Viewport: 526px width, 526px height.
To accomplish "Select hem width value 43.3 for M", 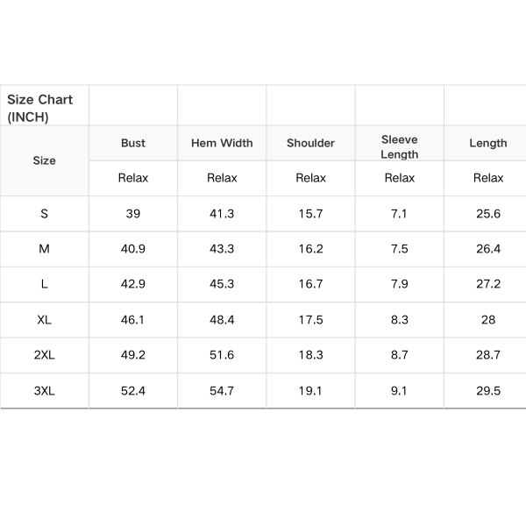I will coord(222,249).
